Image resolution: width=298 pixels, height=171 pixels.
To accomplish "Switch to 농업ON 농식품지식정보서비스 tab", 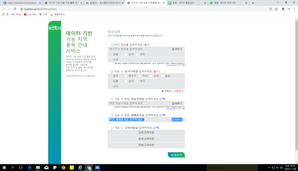I will point(104,3).
